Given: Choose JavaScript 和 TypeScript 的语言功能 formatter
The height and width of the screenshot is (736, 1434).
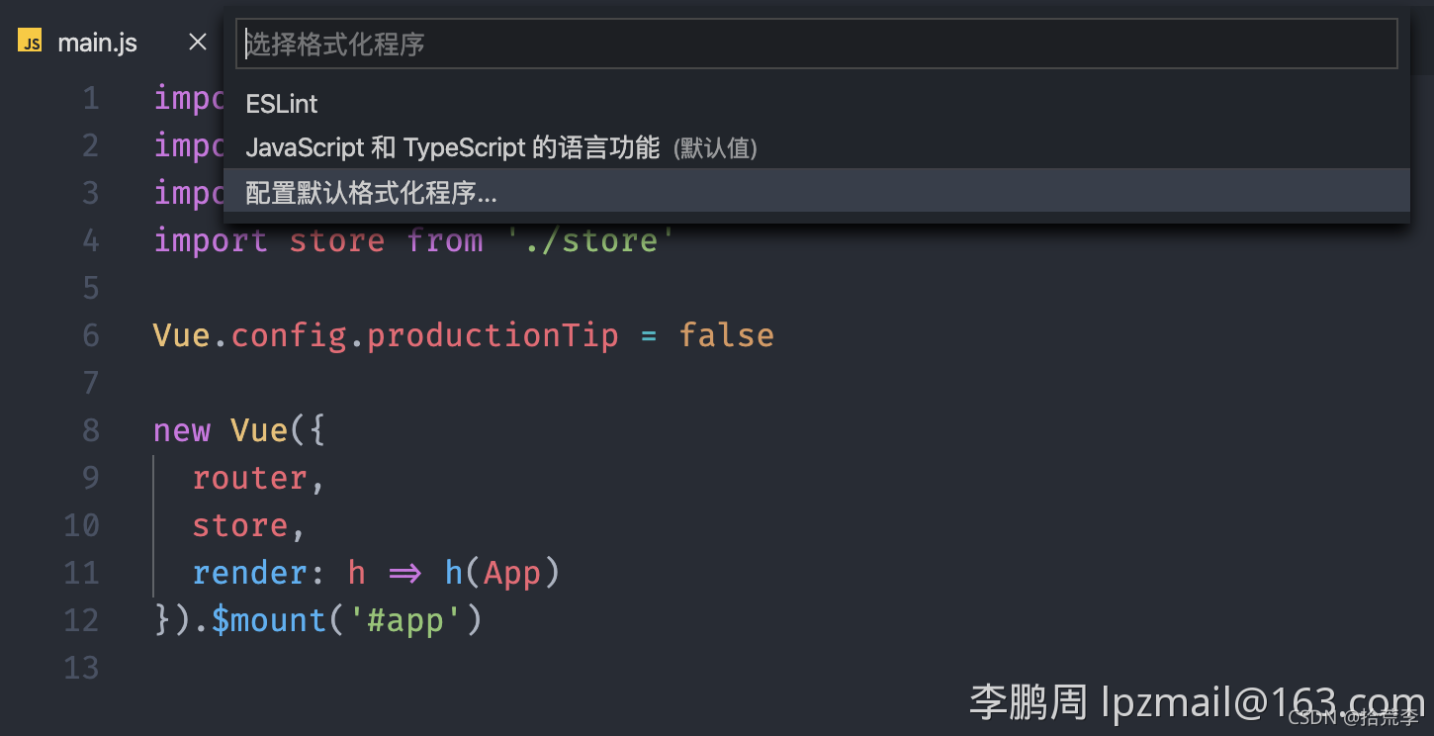Looking at the screenshot, I should click(x=817, y=147).
